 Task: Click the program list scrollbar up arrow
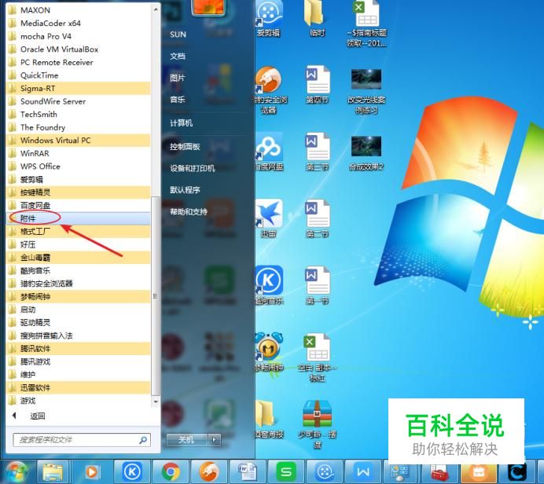tap(156, 9)
